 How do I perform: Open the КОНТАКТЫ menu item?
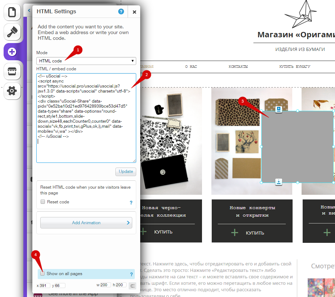(238, 67)
